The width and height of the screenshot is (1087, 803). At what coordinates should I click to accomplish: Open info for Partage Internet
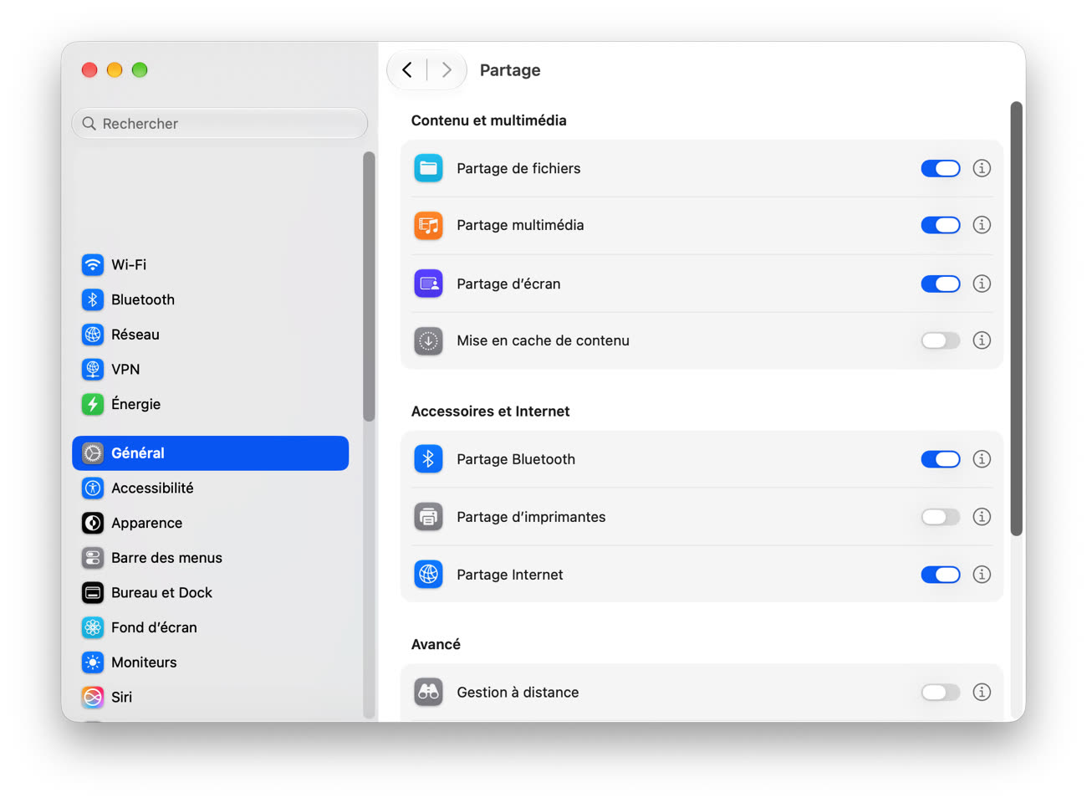[x=982, y=575]
